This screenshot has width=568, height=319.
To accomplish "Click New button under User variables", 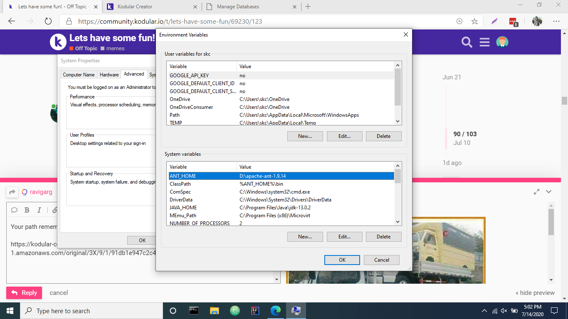I will (305, 136).
